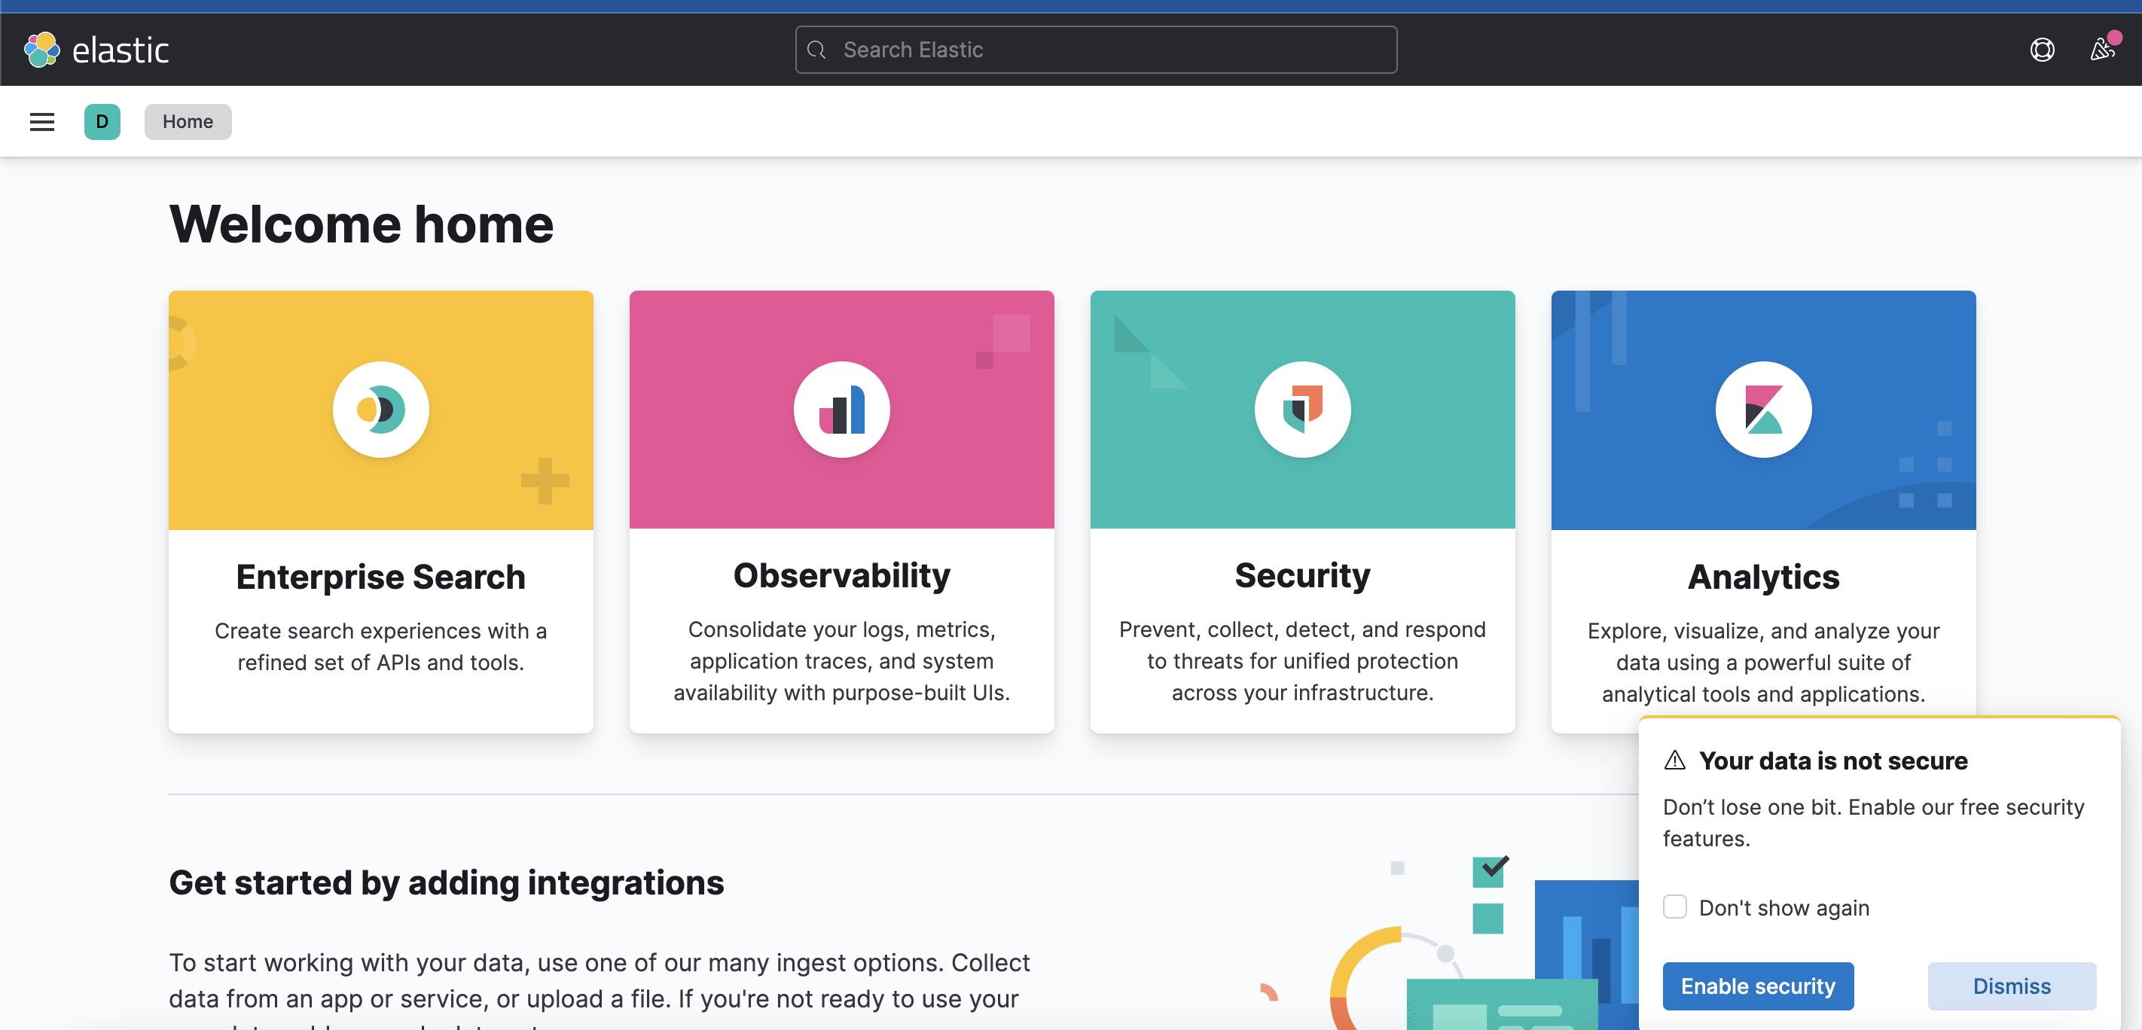Click 'Your data is not secure' title
Viewport: 2142px width, 1030px height.
point(1833,760)
